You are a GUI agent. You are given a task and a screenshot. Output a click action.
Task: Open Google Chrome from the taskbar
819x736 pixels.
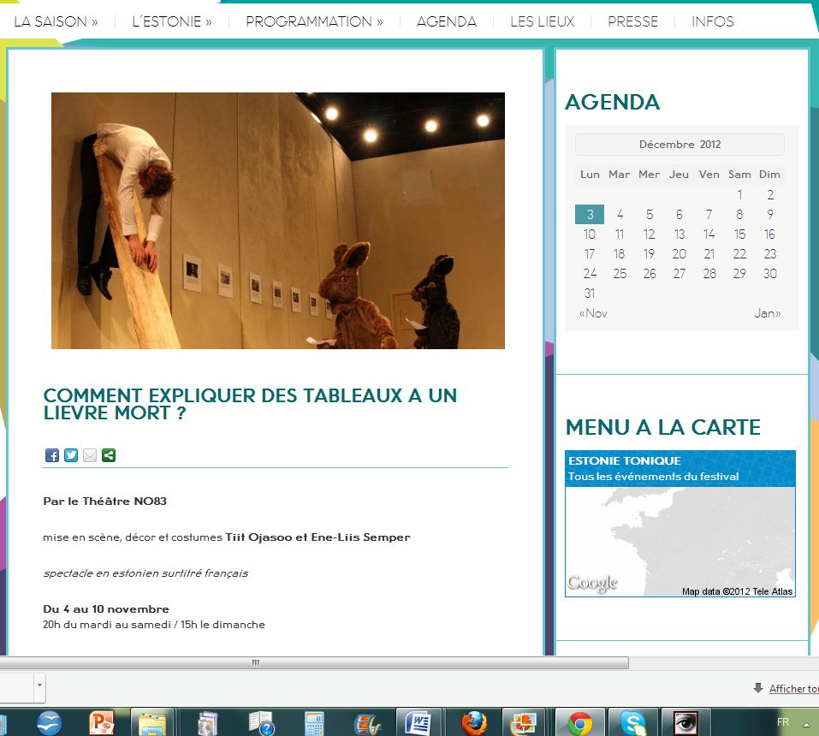tap(580, 723)
